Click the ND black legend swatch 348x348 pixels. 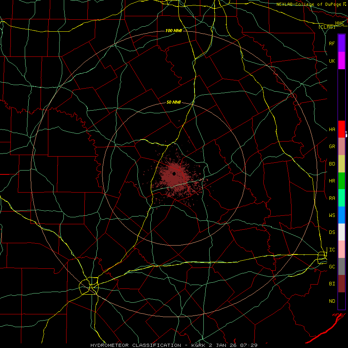tap(341, 301)
